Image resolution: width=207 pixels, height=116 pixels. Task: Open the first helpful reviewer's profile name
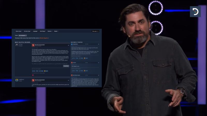20,44
